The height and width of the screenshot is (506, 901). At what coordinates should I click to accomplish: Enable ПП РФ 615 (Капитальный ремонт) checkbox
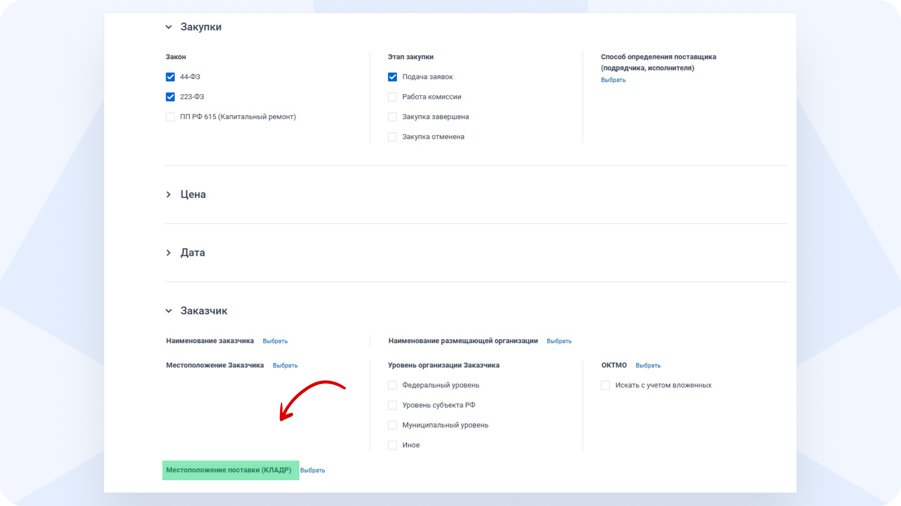pyautogui.click(x=170, y=117)
